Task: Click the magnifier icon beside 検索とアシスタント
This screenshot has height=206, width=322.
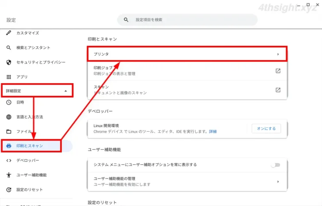Action: click(9, 48)
